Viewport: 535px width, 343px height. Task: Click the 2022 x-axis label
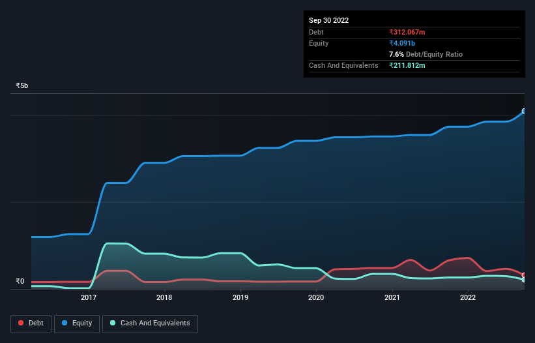(x=468, y=297)
